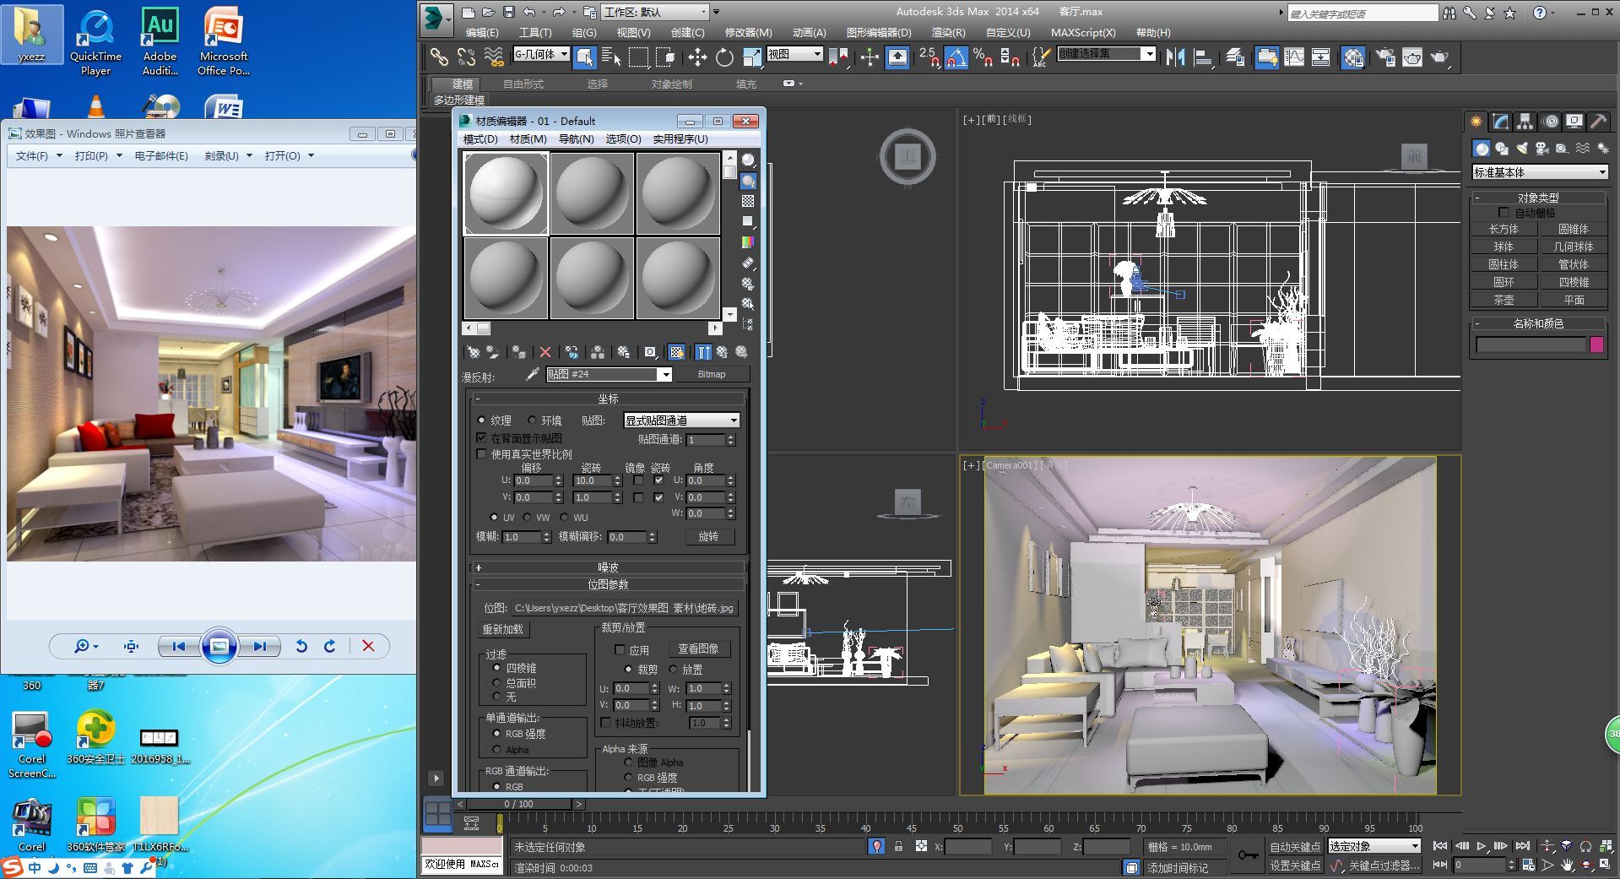This screenshot has width=1620, height=879.
Task: Open Select by Name tool
Action: (611, 57)
